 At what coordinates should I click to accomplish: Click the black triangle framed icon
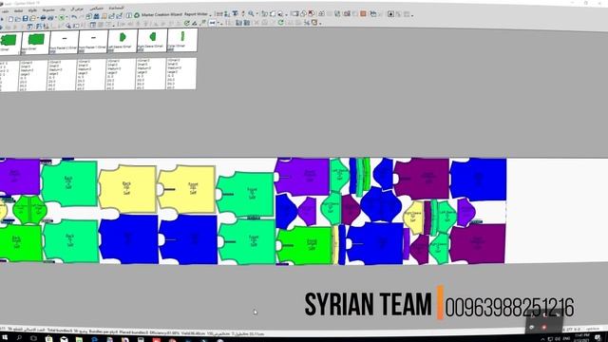(x=390, y=14)
